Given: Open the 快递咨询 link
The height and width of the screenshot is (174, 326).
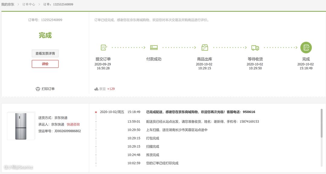Looking at the screenshot, I should pyautogui.click(x=73, y=124).
